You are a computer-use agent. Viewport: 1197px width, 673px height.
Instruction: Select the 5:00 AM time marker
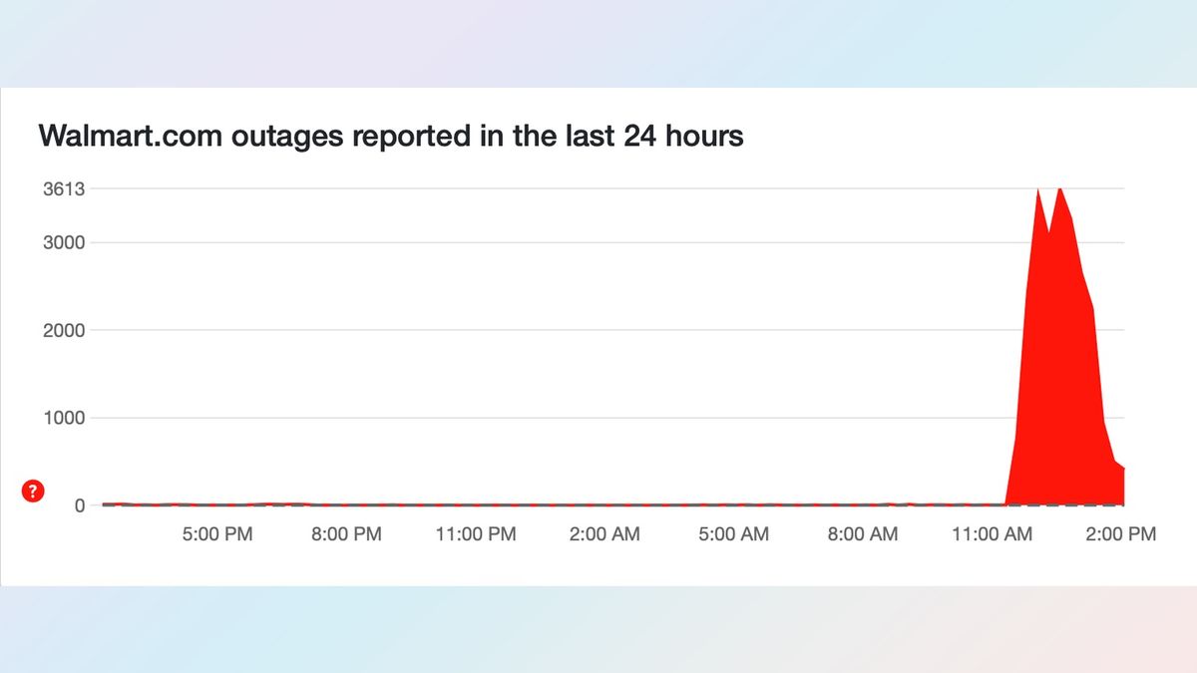click(733, 534)
